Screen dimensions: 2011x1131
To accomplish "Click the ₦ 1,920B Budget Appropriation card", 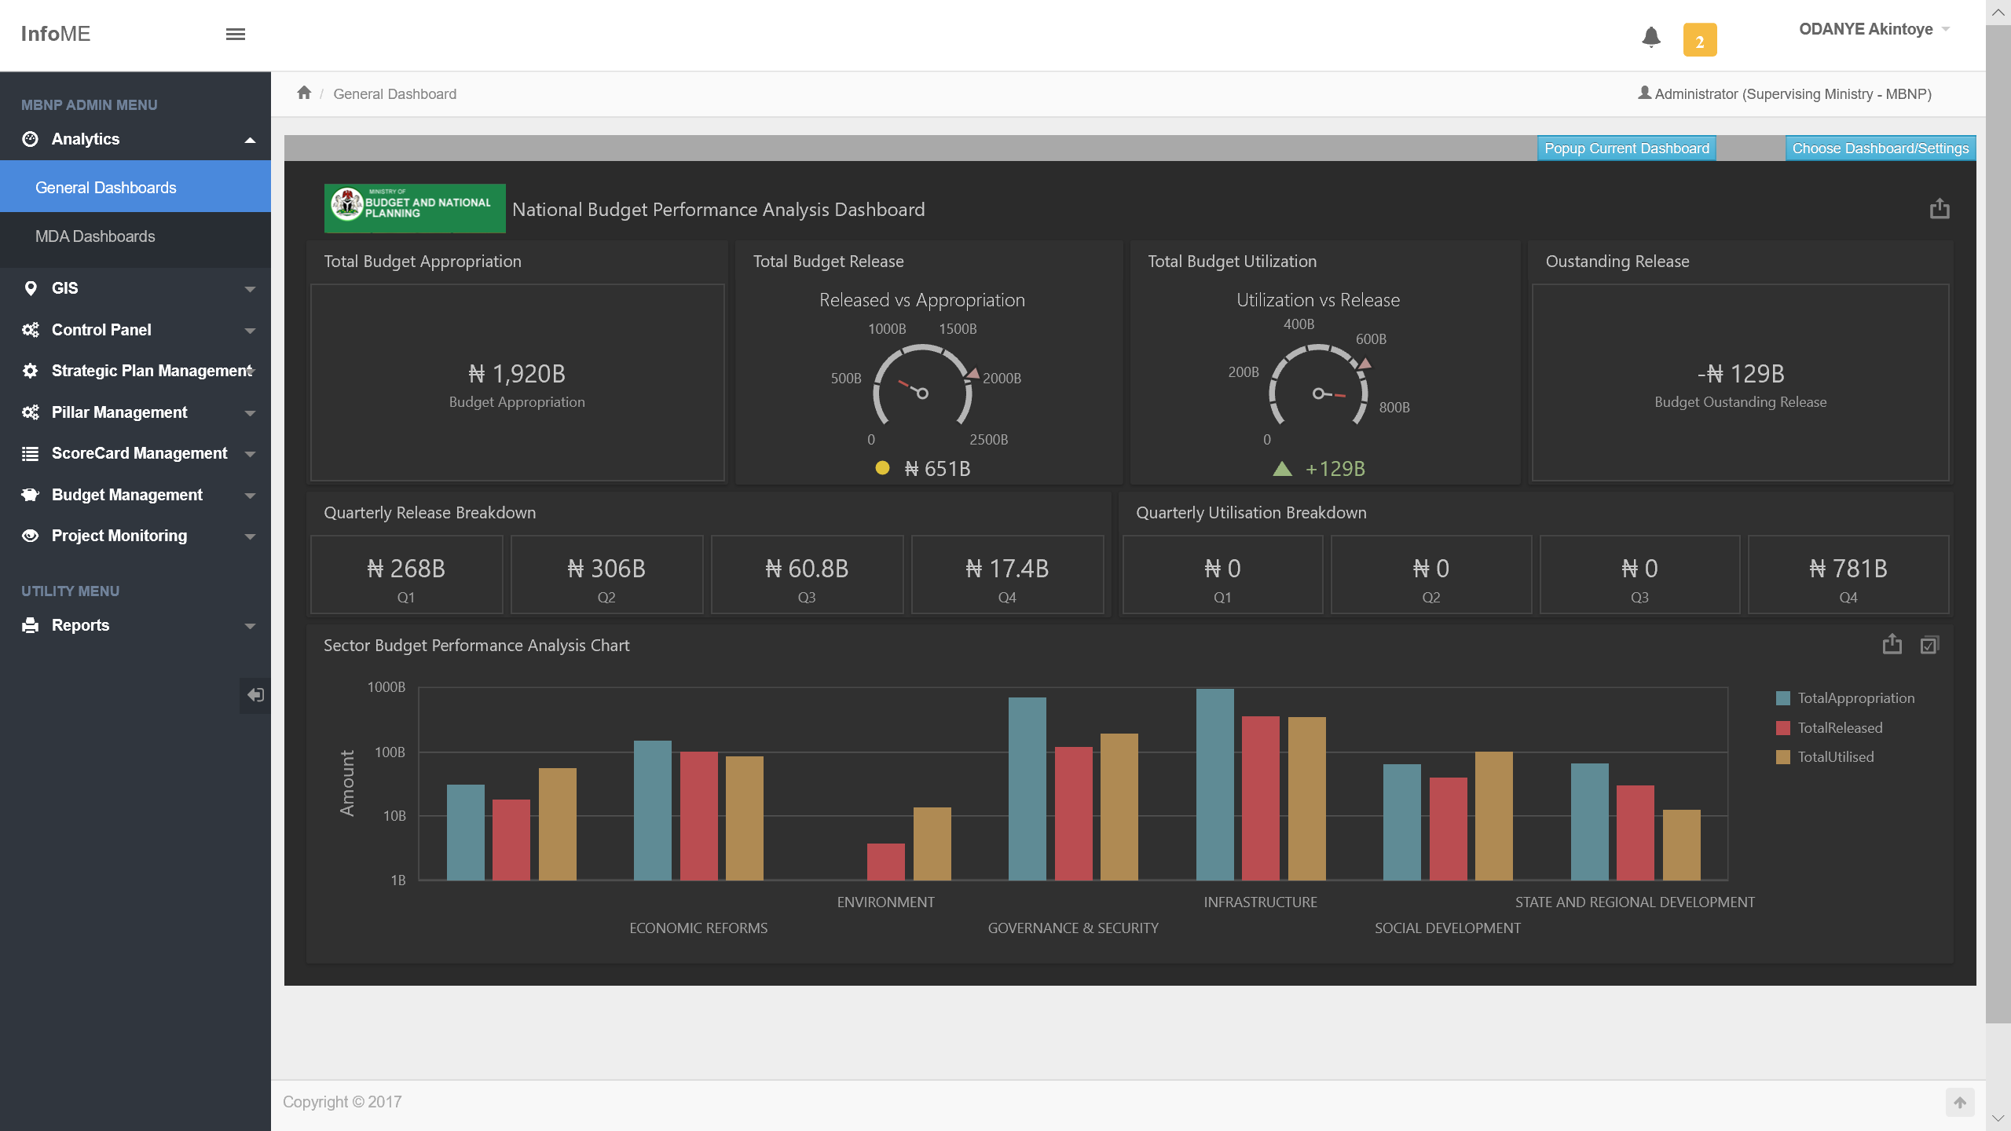I will pyautogui.click(x=517, y=382).
